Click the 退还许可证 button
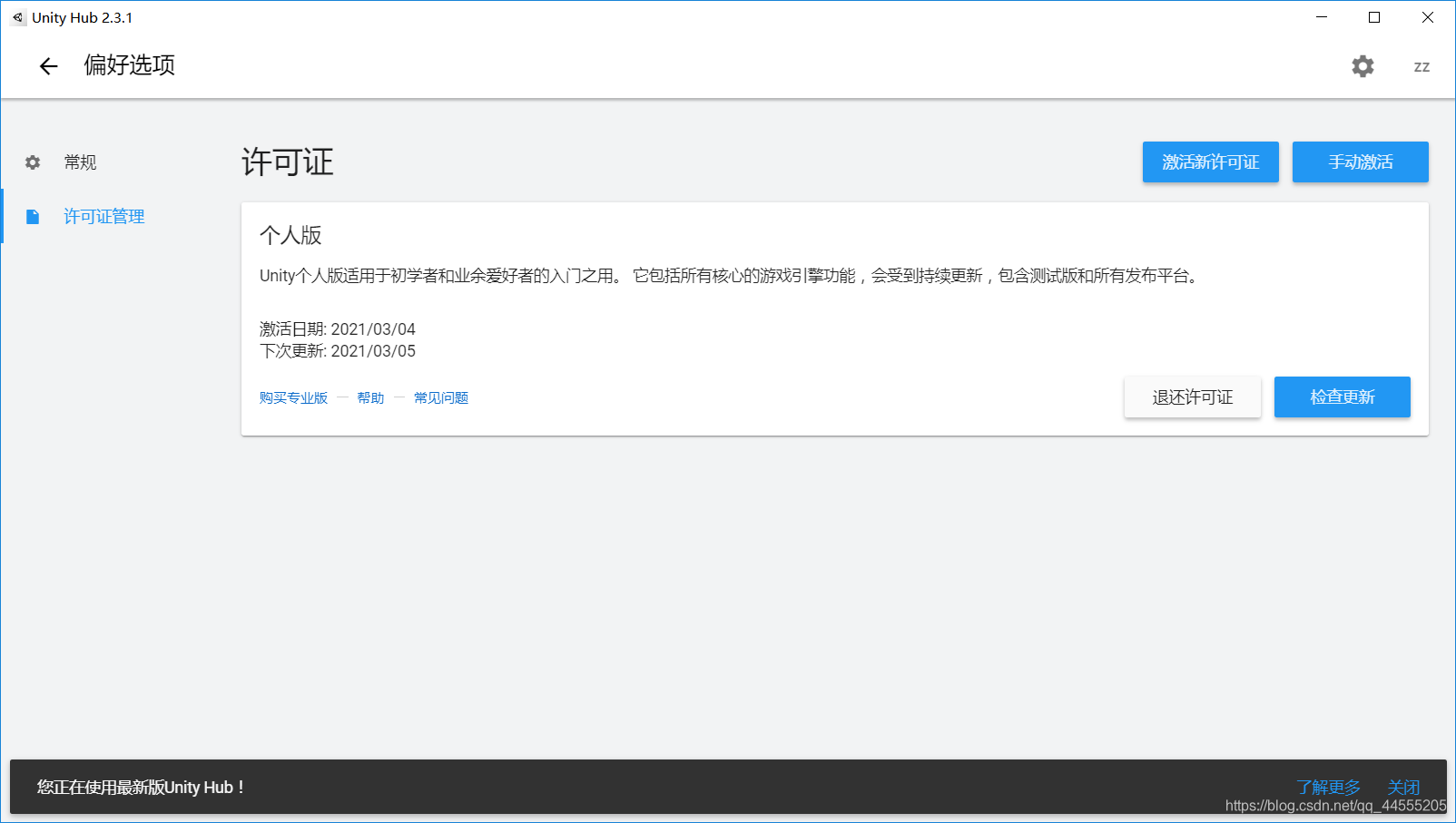The width and height of the screenshot is (1456, 823). [x=1193, y=397]
